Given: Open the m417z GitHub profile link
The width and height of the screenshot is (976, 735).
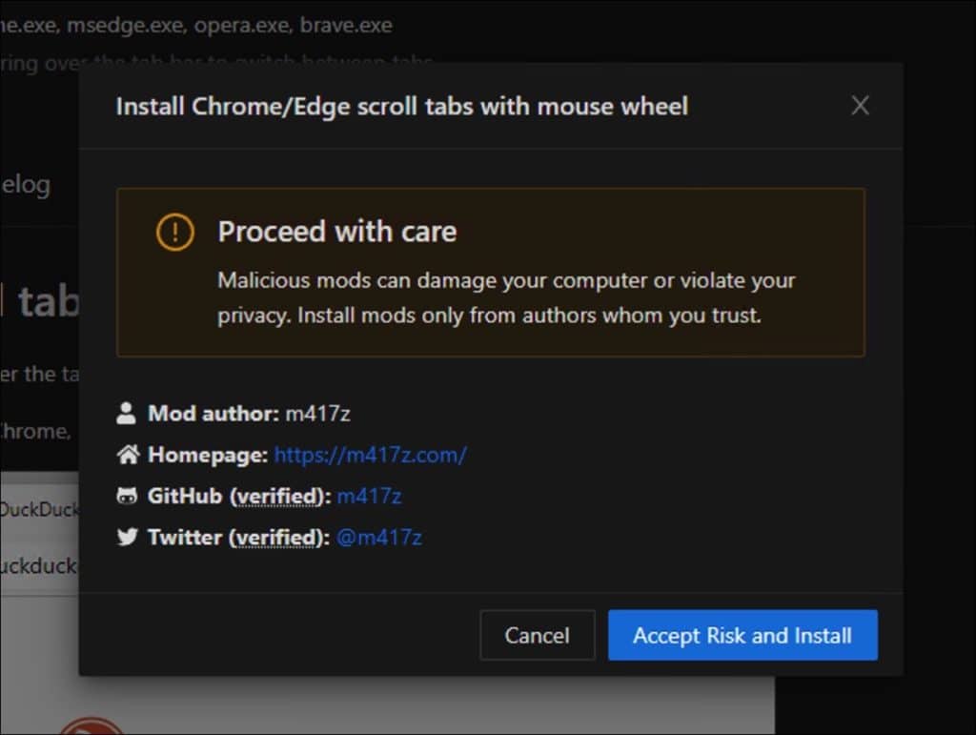Looking at the screenshot, I should click(369, 496).
